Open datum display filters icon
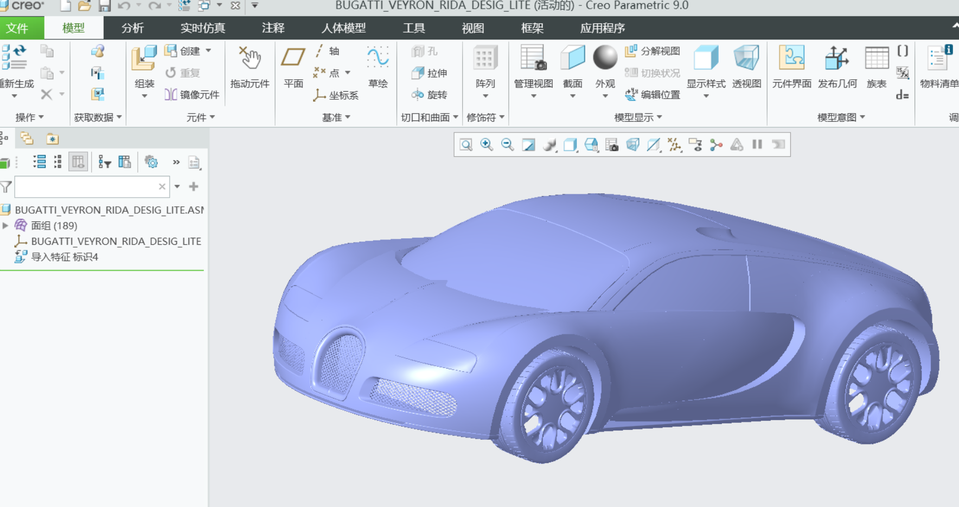This screenshot has width=959, height=507. point(675,144)
